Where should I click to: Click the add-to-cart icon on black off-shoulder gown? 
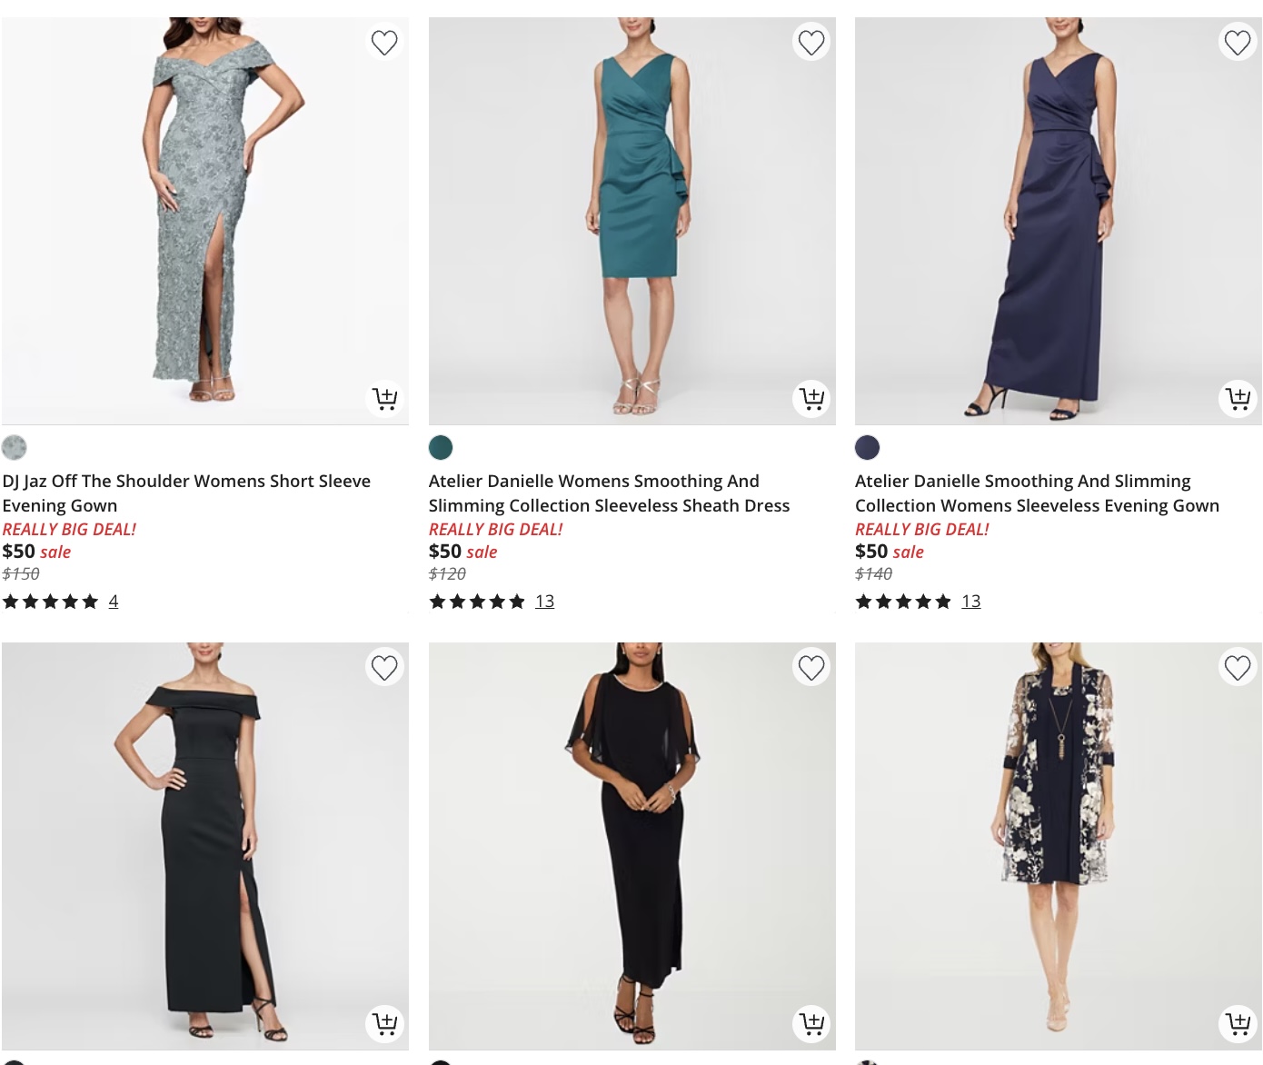384,1023
